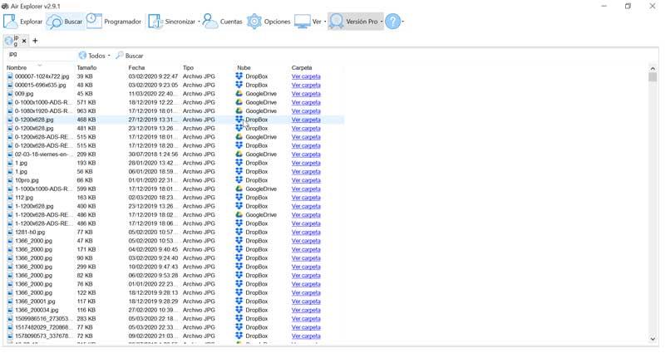This screenshot has width=665, height=353.
Task: Select file 1366_20001.jpg
Action: click(35, 302)
